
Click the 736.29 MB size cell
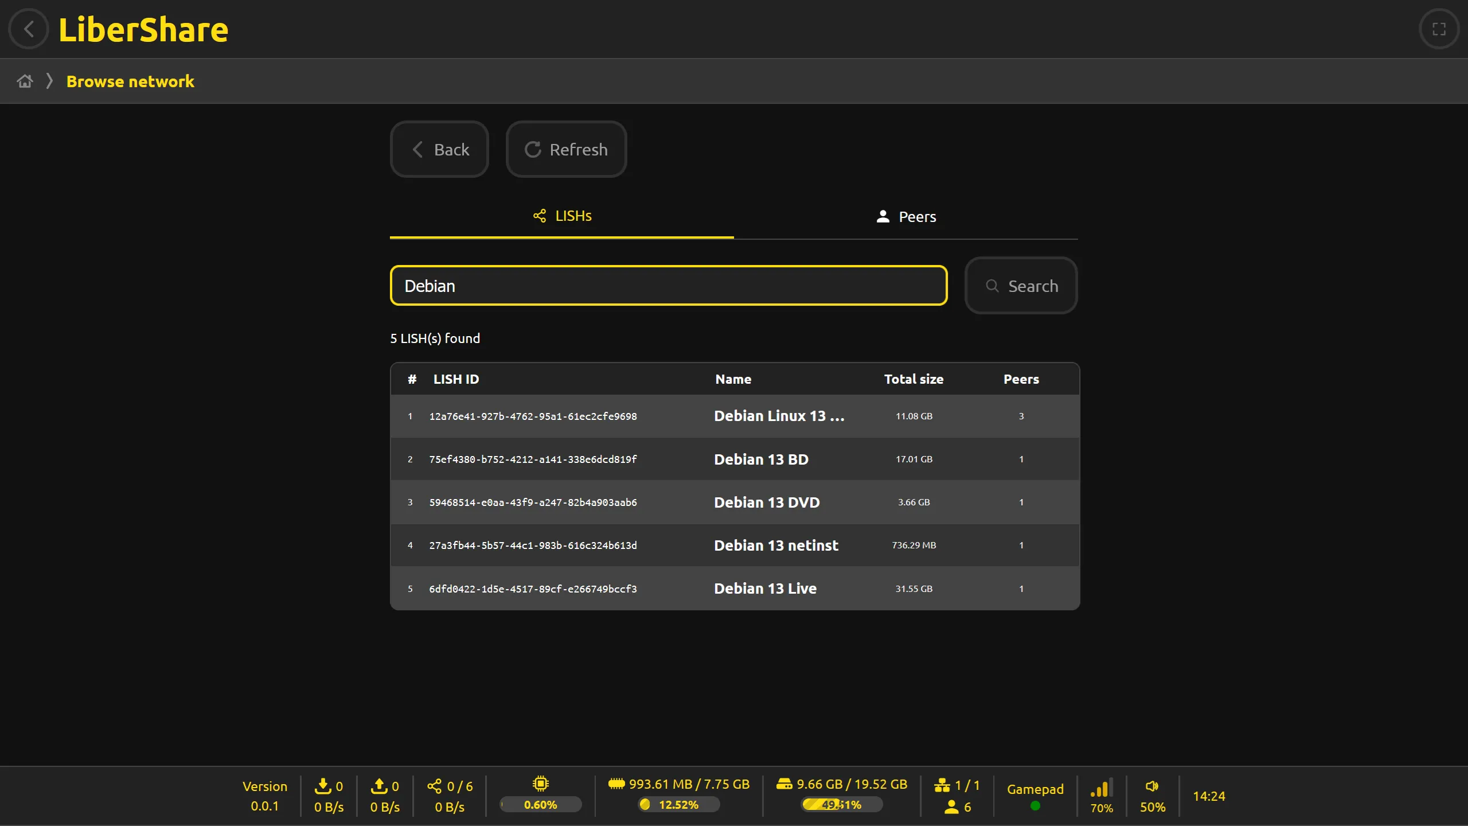[914, 545]
